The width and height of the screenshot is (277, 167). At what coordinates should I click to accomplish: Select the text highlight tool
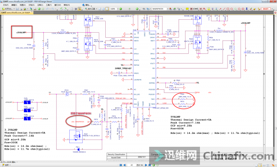pyautogui.click(x=209, y=9)
